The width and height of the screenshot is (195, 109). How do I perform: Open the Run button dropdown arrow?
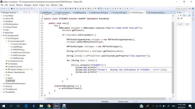[x=68, y=8]
